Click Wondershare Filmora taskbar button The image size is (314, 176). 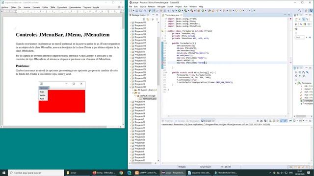tap(225, 173)
